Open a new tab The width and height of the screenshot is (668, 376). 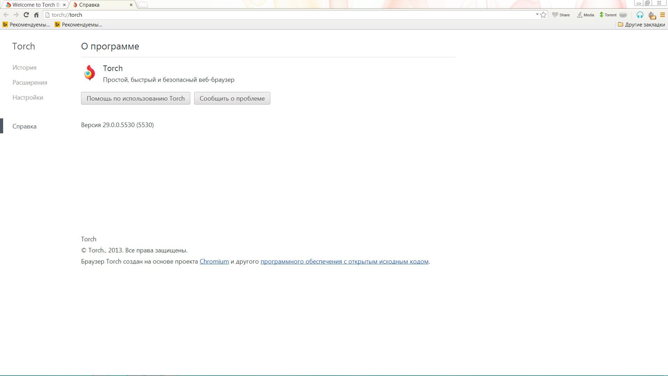coord(143,5)
